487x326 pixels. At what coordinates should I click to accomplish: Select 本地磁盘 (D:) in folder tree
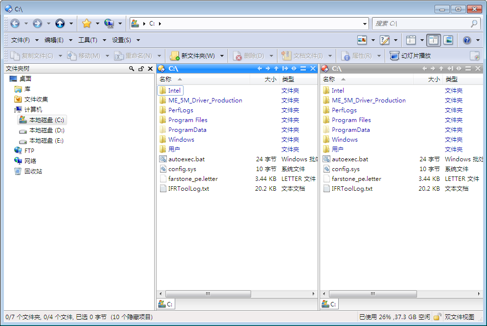(47, 130)
